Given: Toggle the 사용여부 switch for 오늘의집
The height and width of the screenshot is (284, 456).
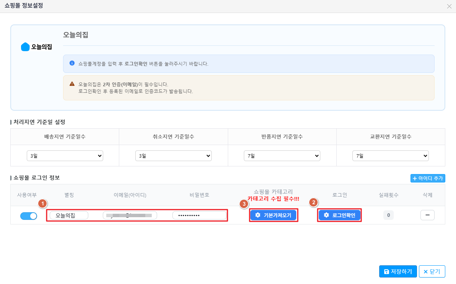Looking at the screenshot, I should click(29, 216).
